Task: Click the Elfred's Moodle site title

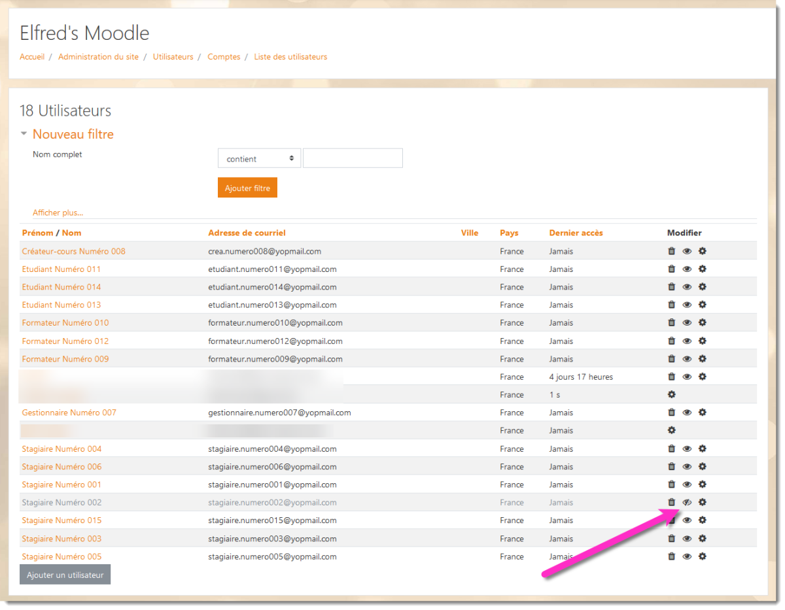Action: point(84,33)
